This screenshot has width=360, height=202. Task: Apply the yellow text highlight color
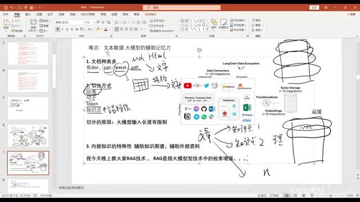point(98,30)
